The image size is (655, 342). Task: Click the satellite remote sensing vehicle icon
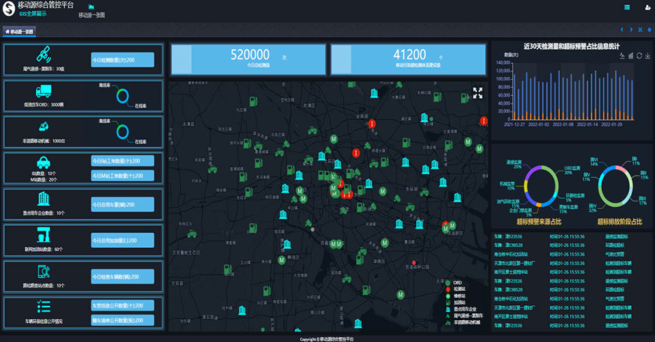pos(43,54)
